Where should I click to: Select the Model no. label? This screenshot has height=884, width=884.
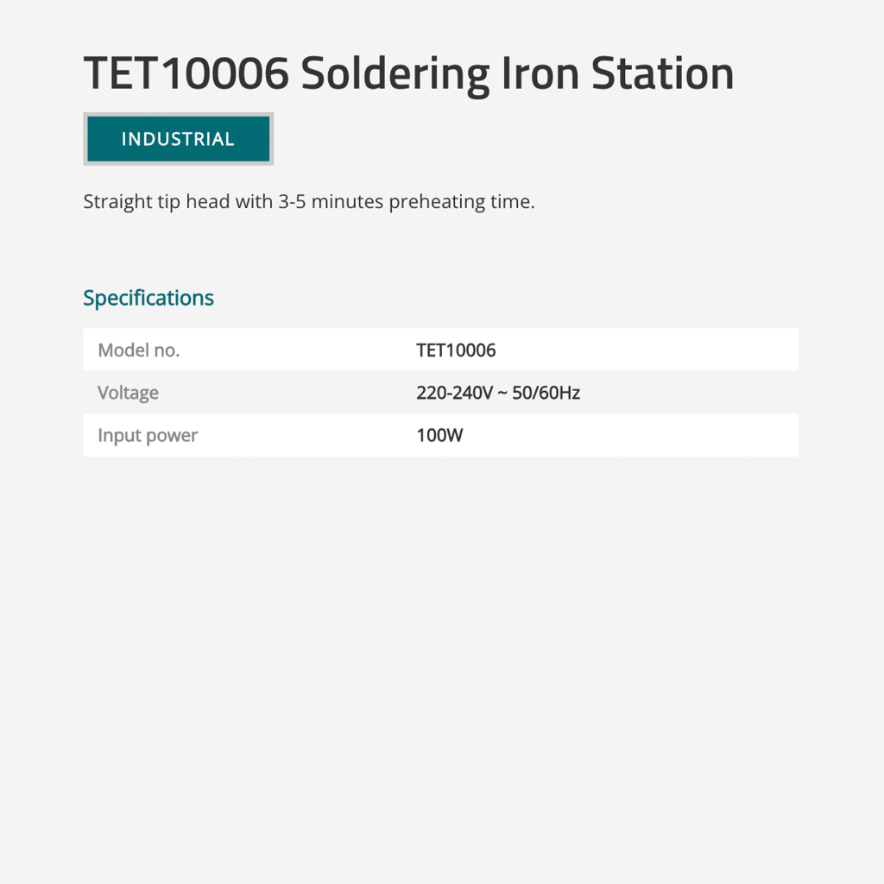click(x=139, y=350)
